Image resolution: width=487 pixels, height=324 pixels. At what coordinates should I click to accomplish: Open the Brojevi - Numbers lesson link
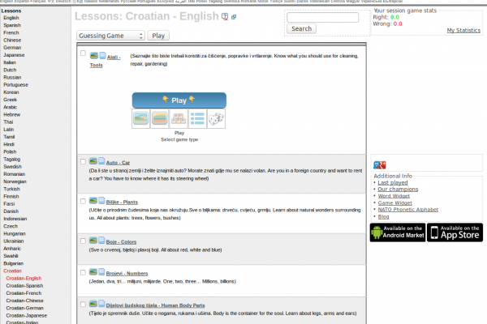(x=127, y=274)
